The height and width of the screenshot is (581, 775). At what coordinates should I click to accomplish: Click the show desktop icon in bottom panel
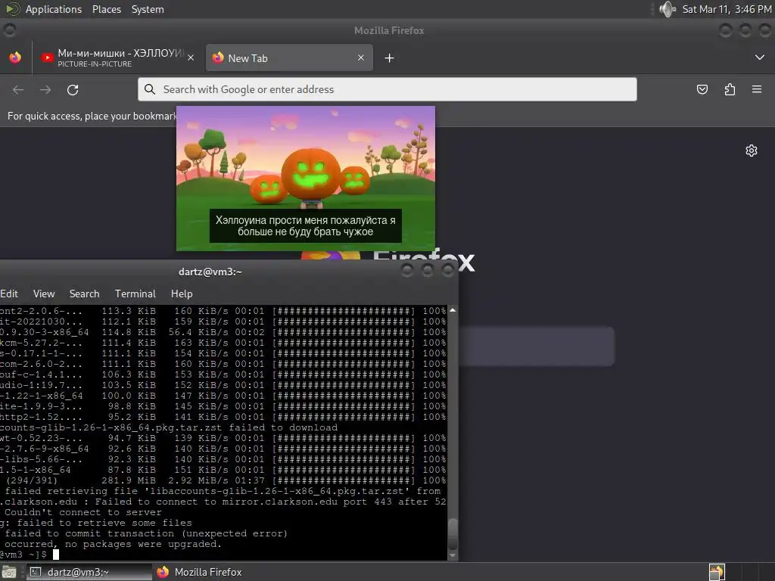[9, 572]
